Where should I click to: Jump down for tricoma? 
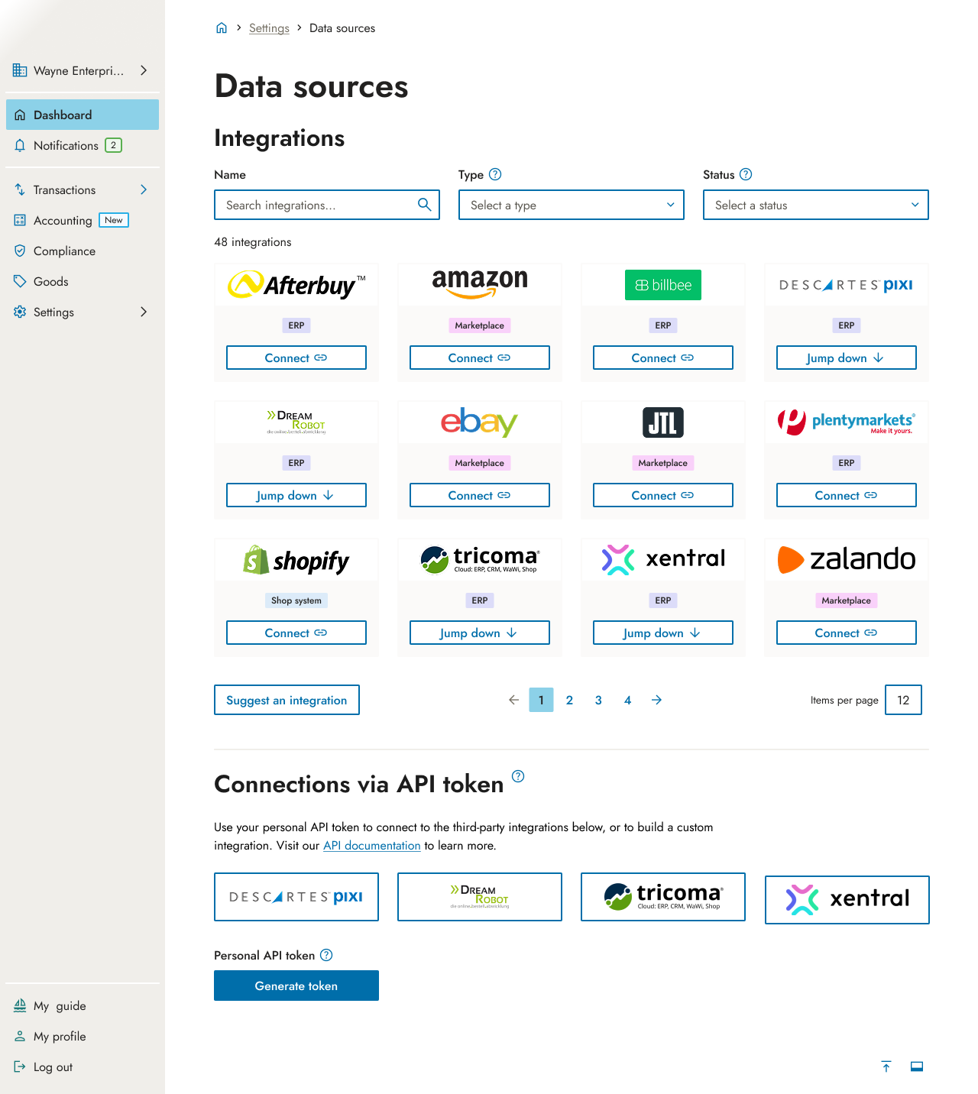pos(480,633)
